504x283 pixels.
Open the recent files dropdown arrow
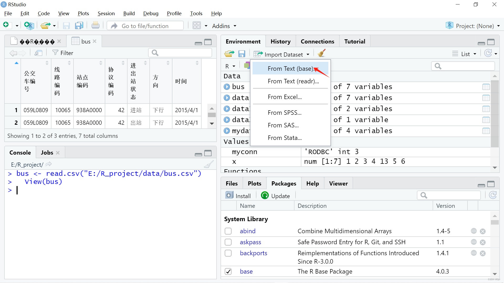(x=54, y=26)
